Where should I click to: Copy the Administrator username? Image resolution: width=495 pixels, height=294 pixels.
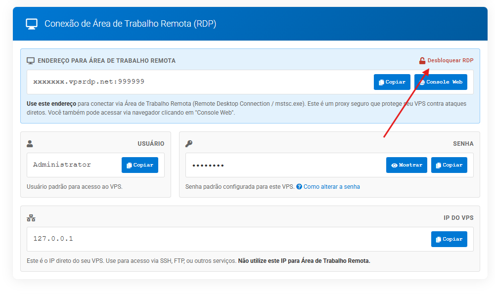tap(139, 165)
